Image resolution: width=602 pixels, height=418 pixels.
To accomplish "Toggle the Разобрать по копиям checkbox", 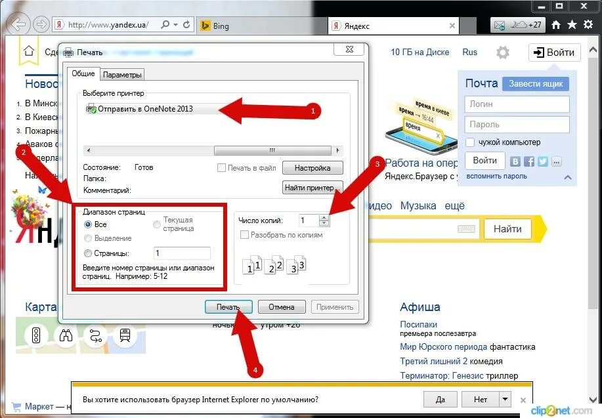I will coord(244,234).
